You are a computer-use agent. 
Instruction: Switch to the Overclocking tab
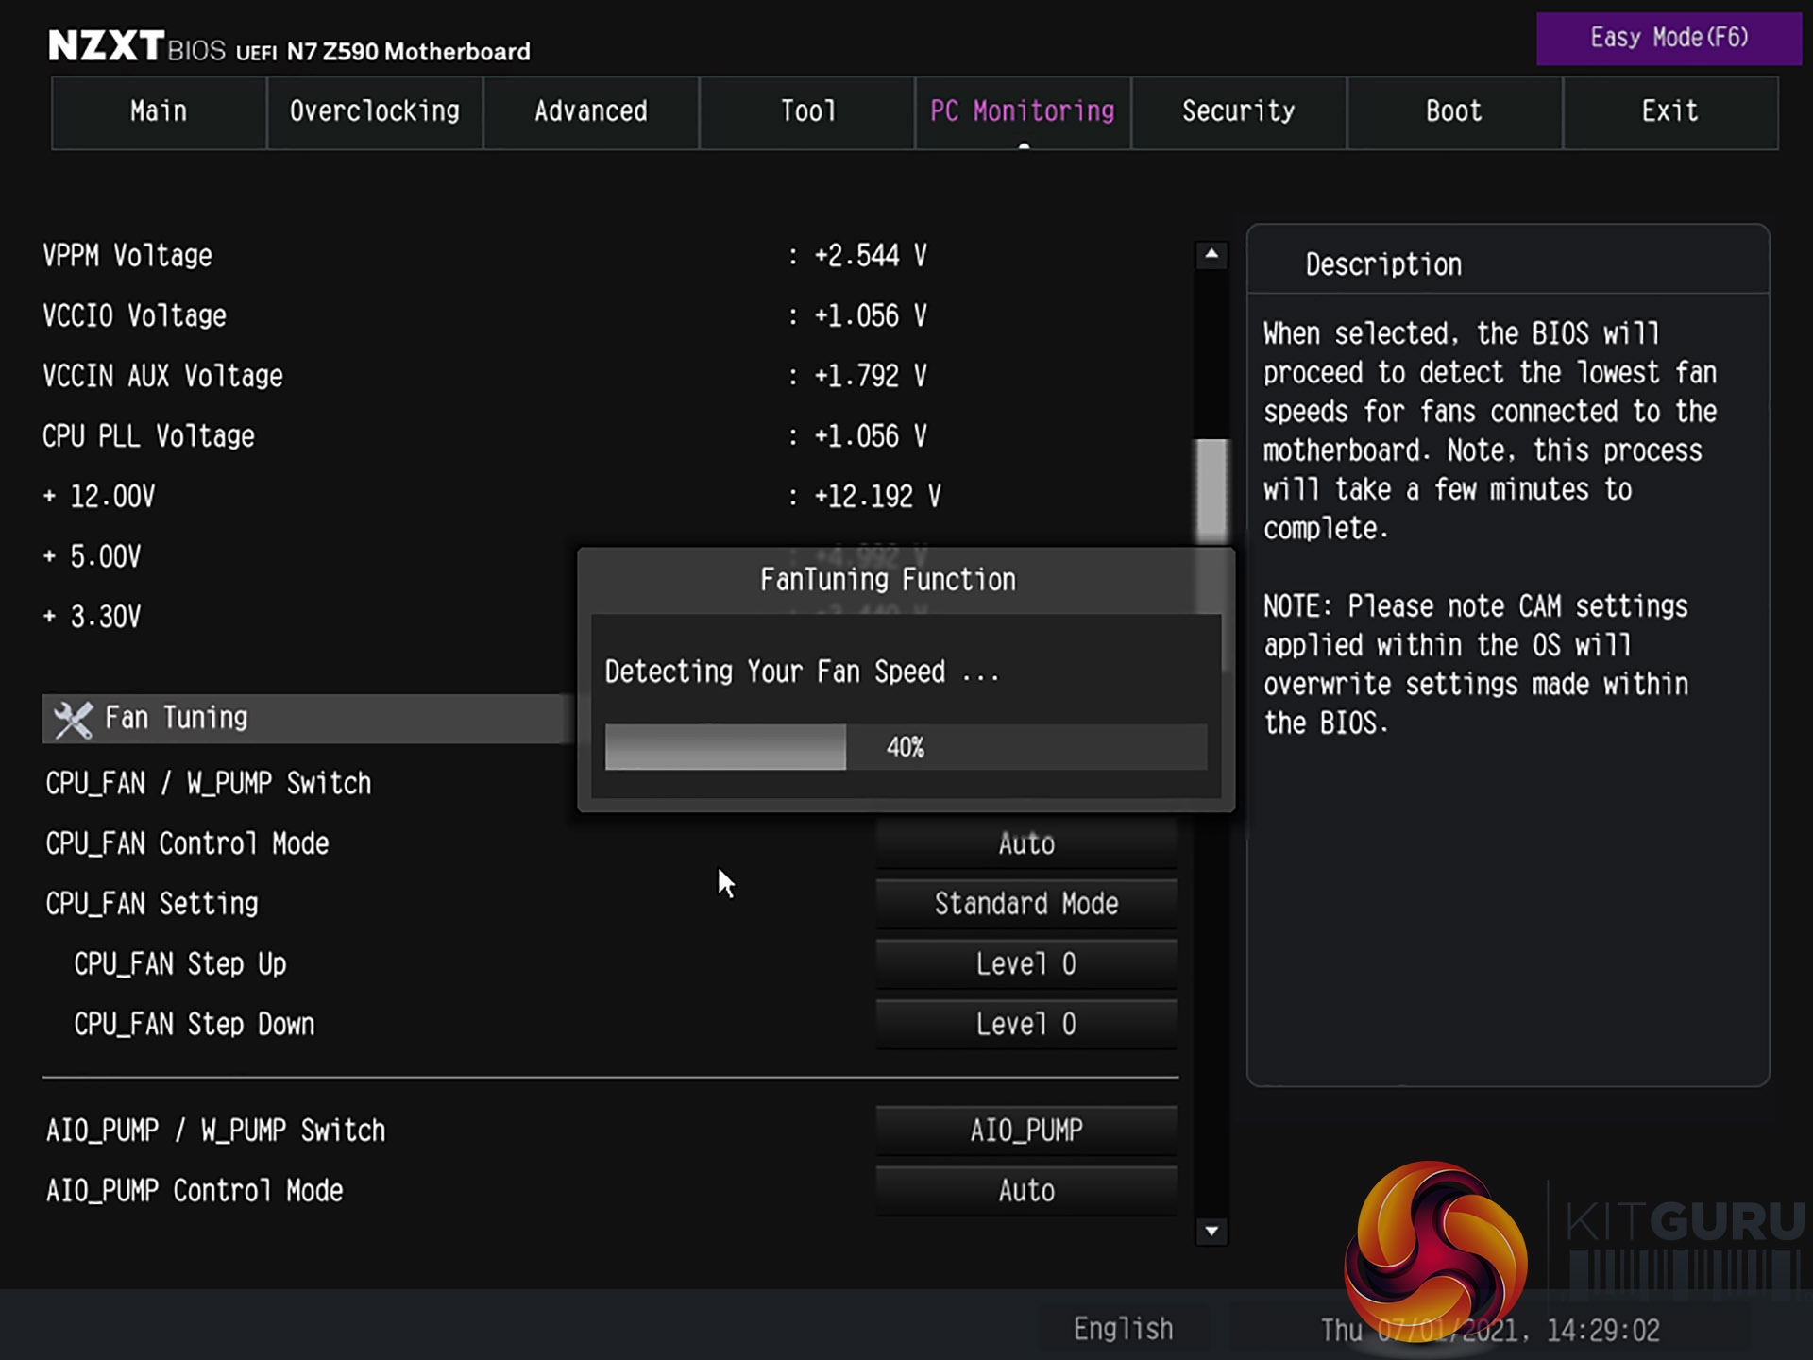[x=375, y=112]
